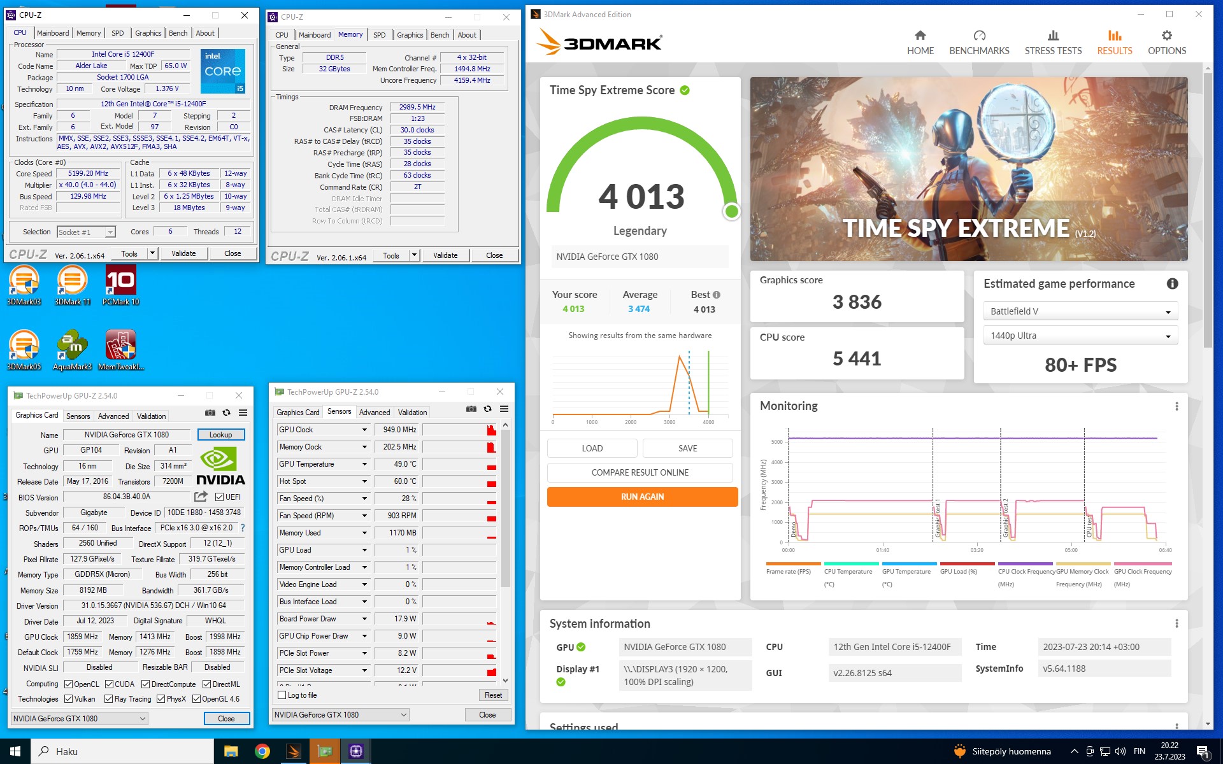Open File Explorer from the taskbar
The height and width of the screenshot is (764, 1223).
click(231, 751)
